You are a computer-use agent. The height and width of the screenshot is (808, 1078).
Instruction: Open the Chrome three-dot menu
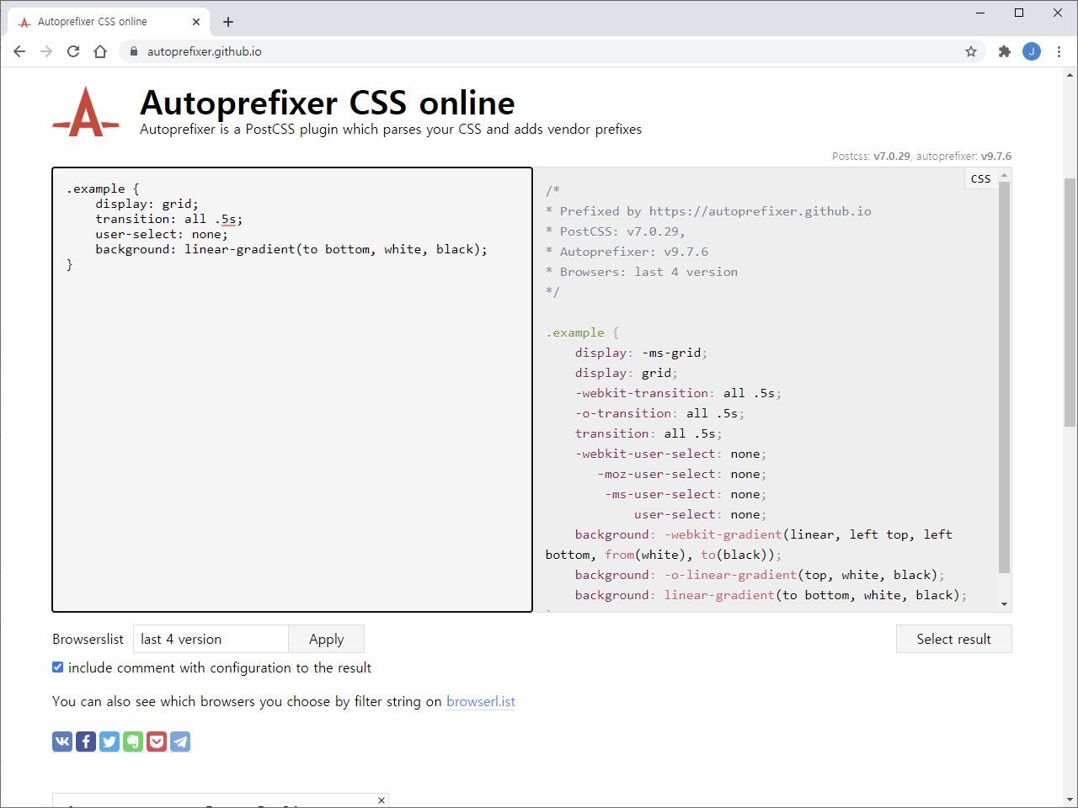tap(1059, 51)
